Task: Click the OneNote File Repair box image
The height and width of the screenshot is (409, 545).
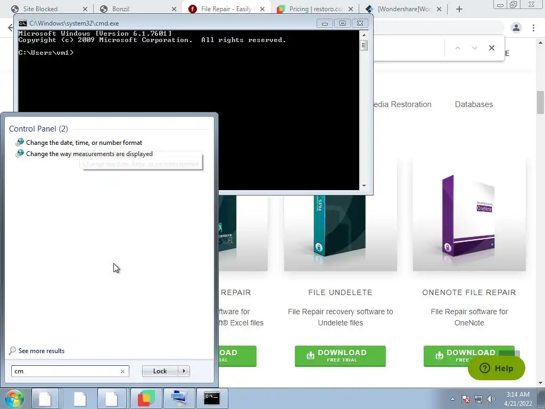Action: 469,216
